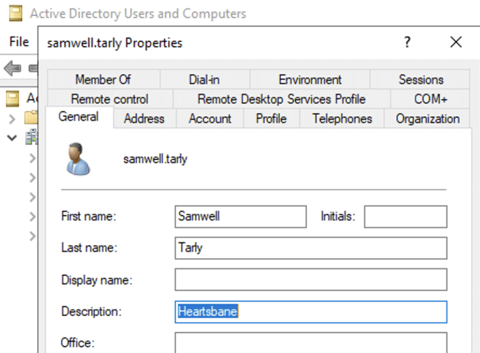This screenshot has width=480, height=353.
Task: Focus the Display name text box
Action: pos(311,280)
